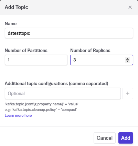Click the gray header bar right of title
Image resolution: width=138 pixels, height=146 pixels.
78,7
